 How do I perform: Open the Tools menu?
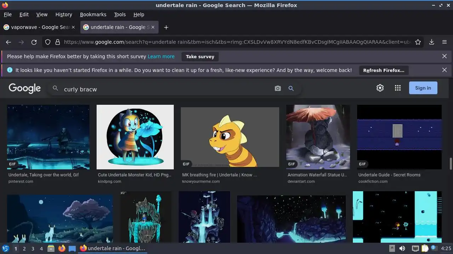click(x=120, y=14)
